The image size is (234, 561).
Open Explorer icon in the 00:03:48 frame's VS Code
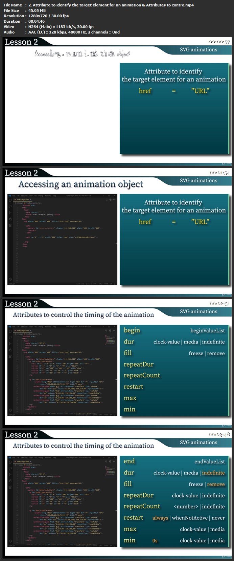[x=10, y=462]
